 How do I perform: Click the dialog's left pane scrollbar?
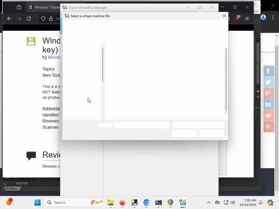pos(103,65)
